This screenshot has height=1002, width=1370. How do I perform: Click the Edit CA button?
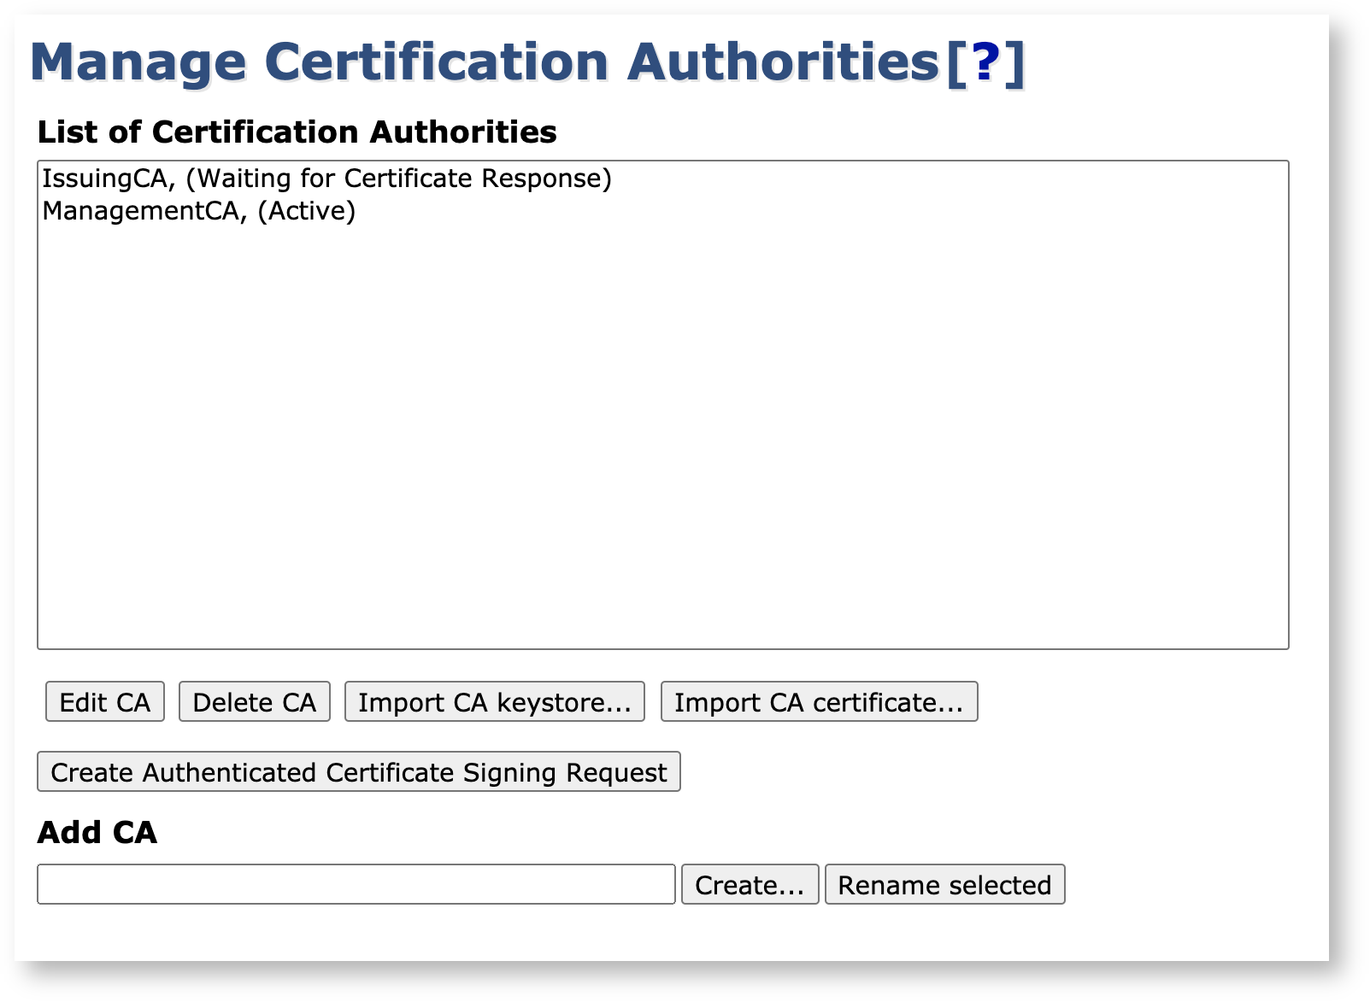click(x=104, y=701)
